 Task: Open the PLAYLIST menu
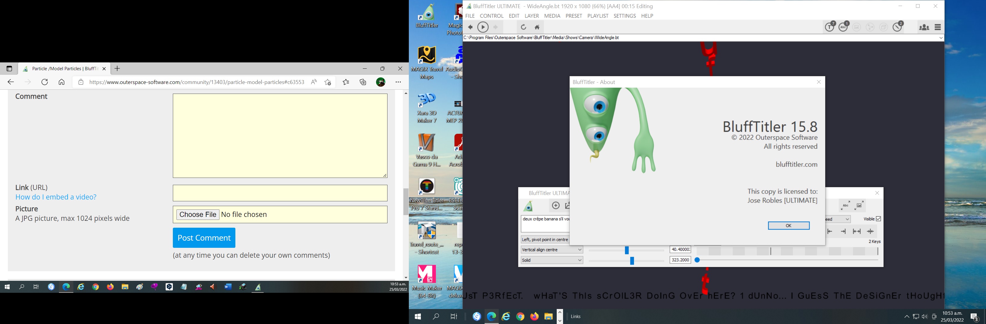[598, 16]
